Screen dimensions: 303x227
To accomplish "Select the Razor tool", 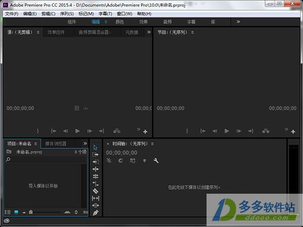I will click(95, 191).
